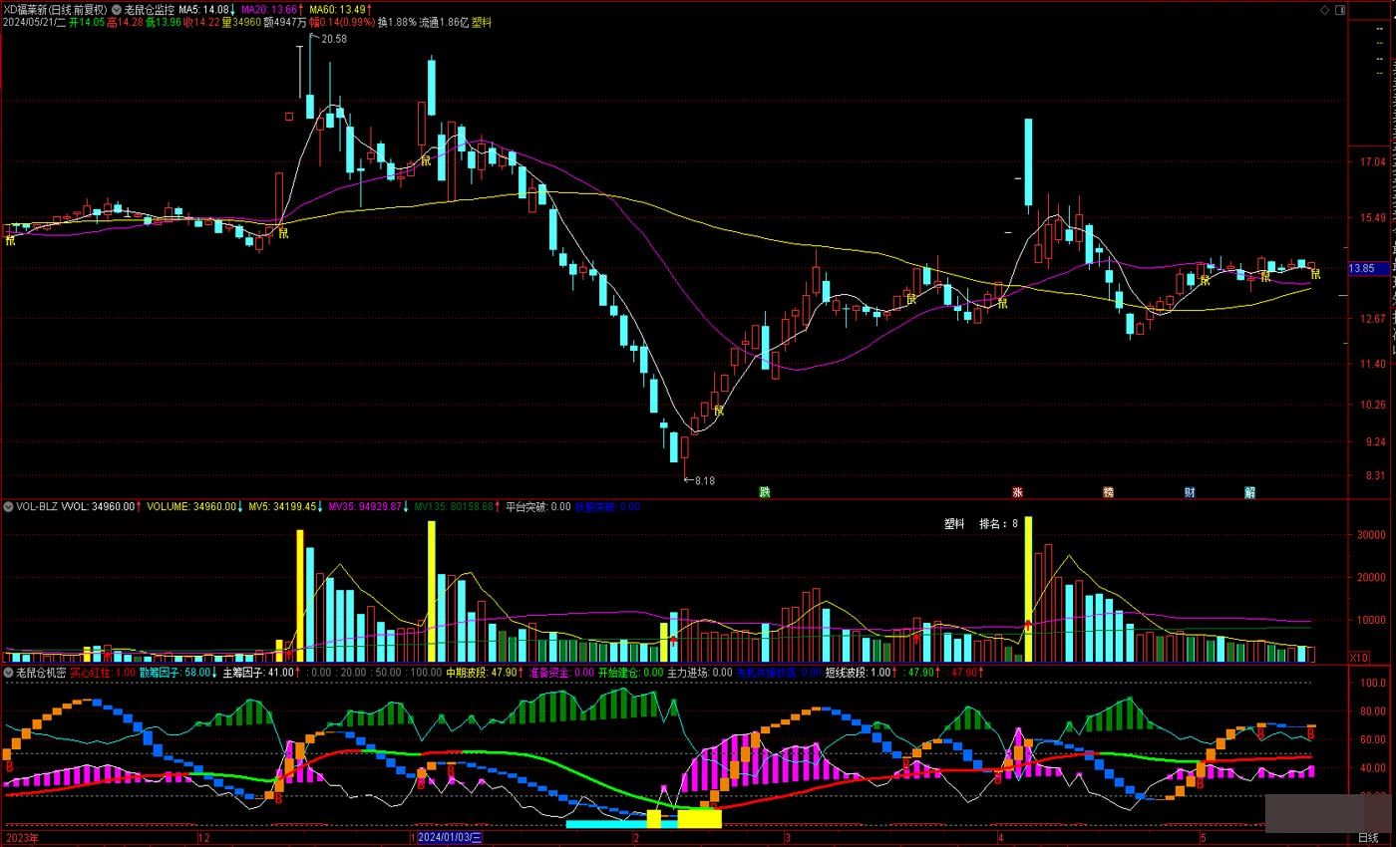Click the 日线 period label at bottom right
This screenshot has height=847, width=1396.
click(1369, 838)
